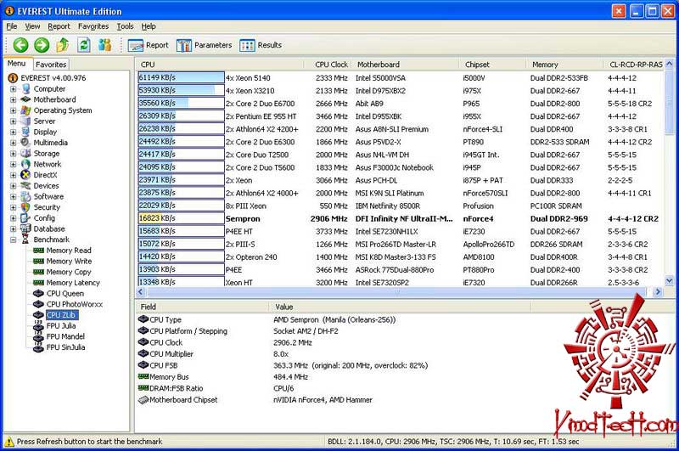Switch to the Menu tab

click(x=17, y=63)
